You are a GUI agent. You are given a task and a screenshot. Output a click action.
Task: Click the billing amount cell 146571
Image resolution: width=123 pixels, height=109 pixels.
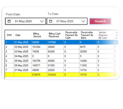pyautogui.click(x=39, y=65)
